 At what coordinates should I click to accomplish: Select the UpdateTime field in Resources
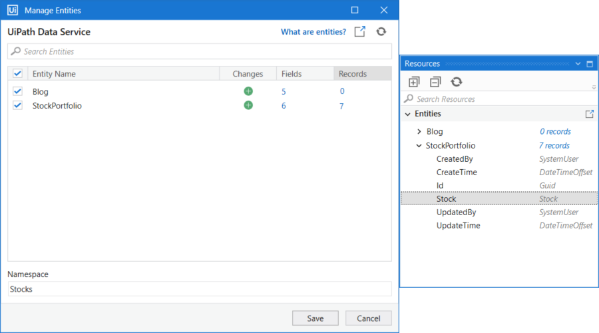point(458,226)
